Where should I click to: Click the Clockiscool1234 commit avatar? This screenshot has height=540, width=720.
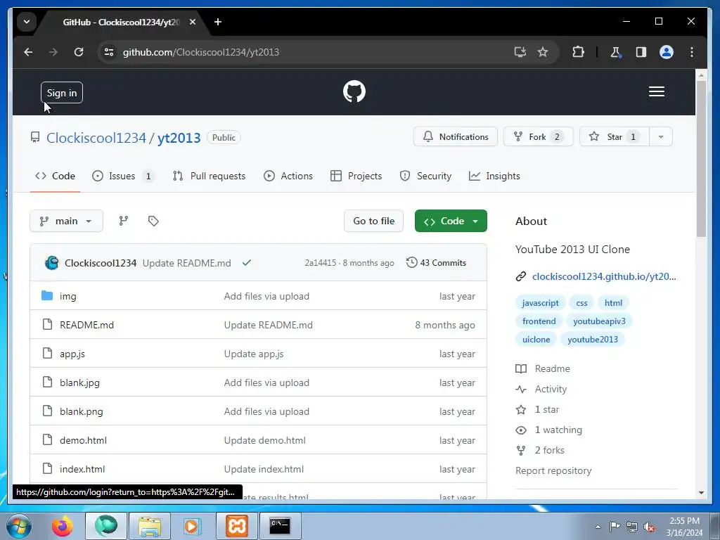[52, 263]
